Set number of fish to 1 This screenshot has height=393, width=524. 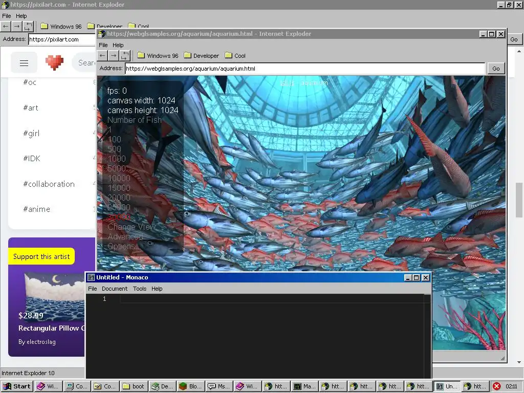[x=110, y=129]
